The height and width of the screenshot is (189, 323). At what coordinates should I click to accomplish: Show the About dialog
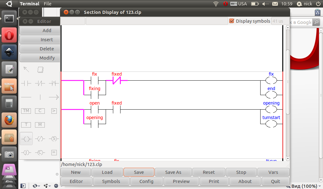tap(245, 181)
